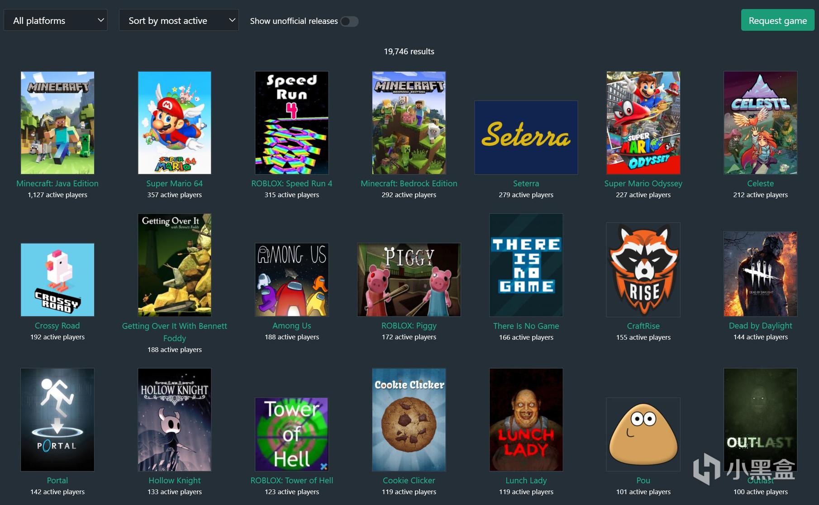Open the ROBLOX: Piggy cover image

[409, 280]
